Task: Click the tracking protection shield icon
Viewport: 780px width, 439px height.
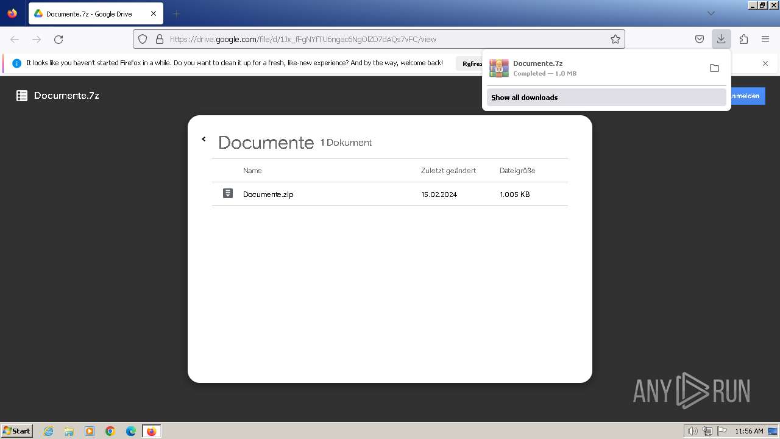Action: 143,39
